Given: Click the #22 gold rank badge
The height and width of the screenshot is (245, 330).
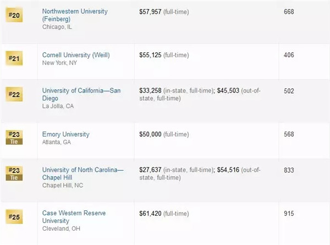Looking at the screenshot, I should (14, 94).
